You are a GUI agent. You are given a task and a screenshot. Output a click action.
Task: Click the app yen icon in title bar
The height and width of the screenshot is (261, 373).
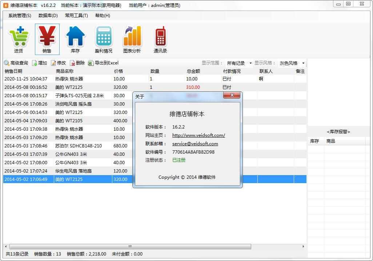point(6,5)
